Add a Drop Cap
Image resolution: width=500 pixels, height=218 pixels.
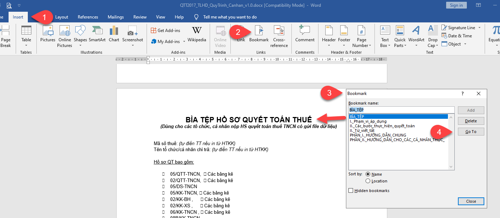click(433, 36)
